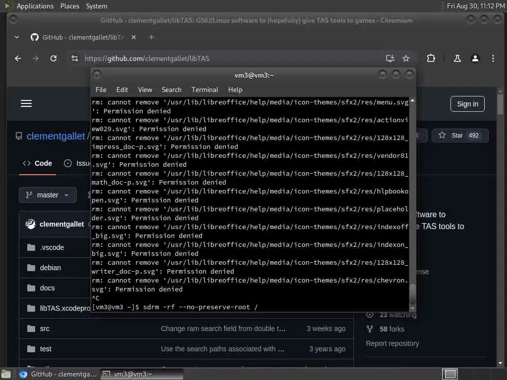
Task: Go back in Chromium browser
Action: point(18,58)
